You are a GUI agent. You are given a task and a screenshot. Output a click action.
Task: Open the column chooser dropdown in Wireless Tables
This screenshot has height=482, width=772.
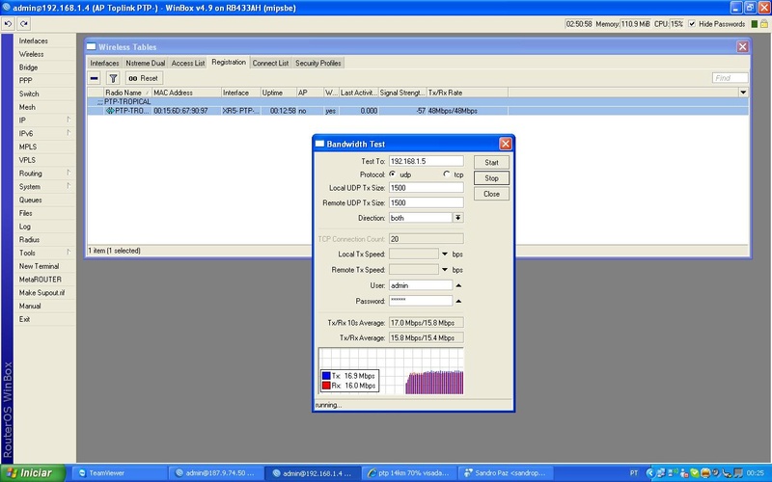[743, 92]
